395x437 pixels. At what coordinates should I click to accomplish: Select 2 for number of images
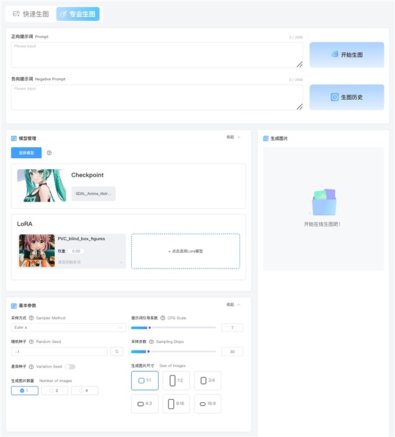pyautogui.click(x=54, y=391)
